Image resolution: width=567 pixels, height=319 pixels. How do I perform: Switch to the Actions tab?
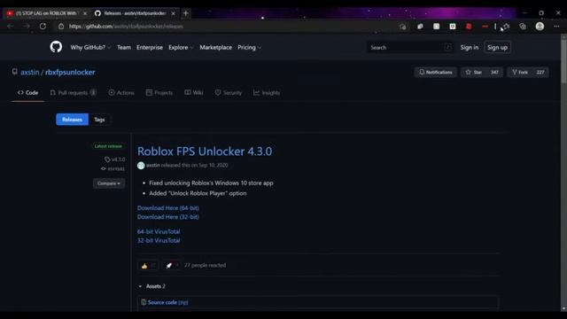pos(121,92)
